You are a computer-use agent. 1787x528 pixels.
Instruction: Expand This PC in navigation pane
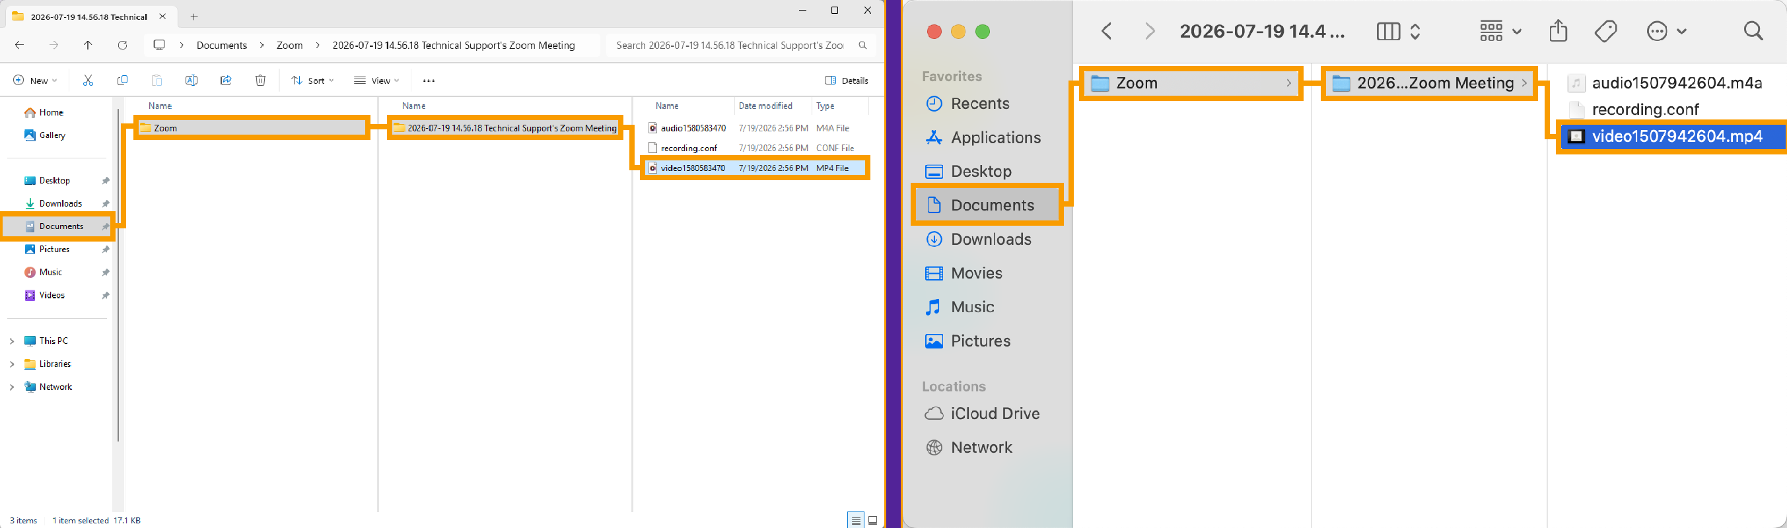coord(12,341)
